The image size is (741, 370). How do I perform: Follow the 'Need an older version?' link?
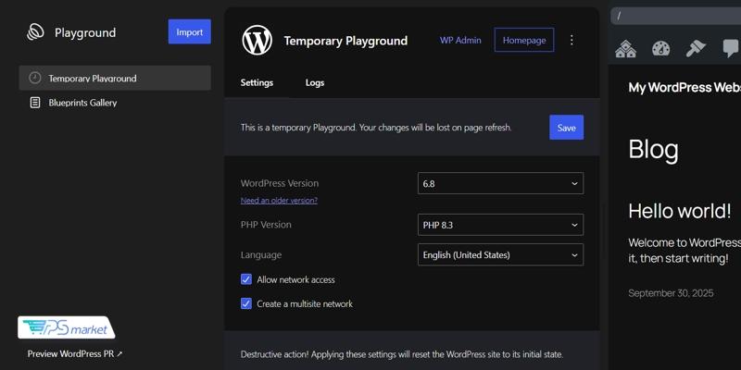pyautogui.click(x=279, y=201)
